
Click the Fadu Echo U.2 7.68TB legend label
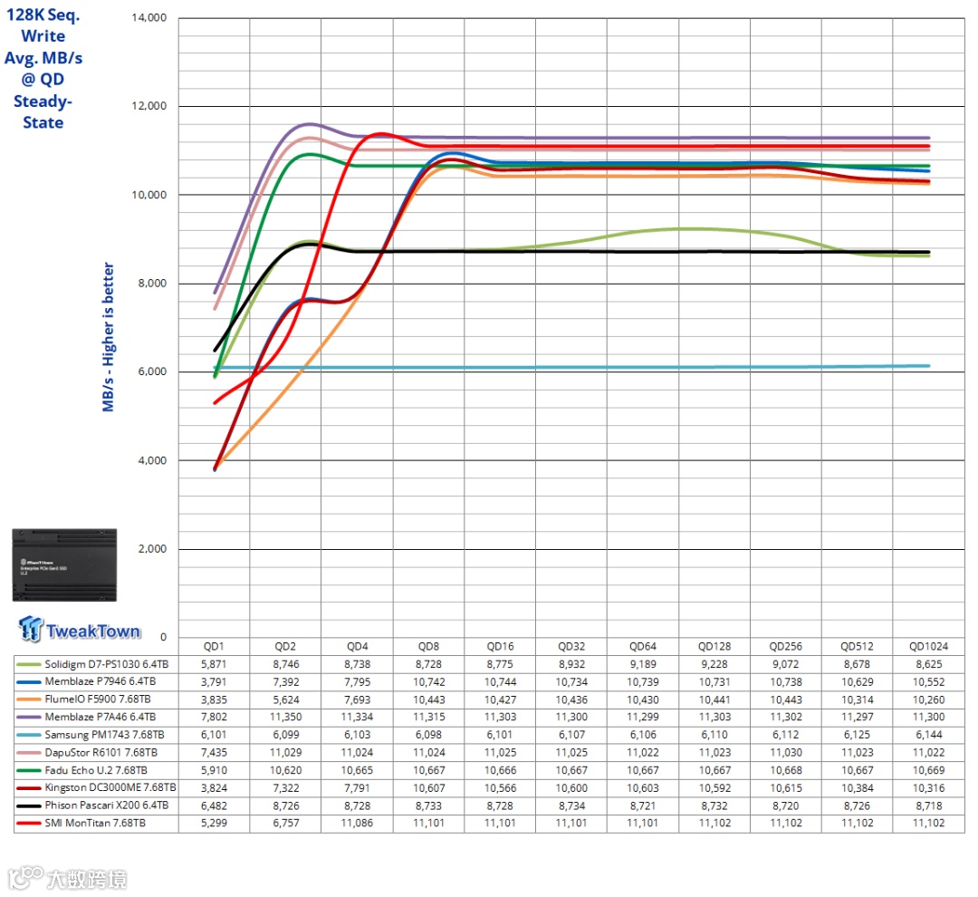[x=95, y=770]
